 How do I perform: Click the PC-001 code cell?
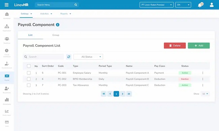pyautogui.click(x=62, y=73)
